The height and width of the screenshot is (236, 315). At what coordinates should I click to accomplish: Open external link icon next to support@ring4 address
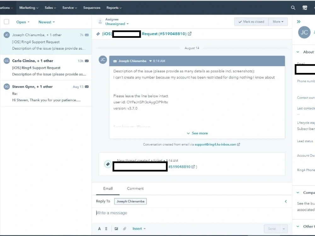[x=238, y=144]
